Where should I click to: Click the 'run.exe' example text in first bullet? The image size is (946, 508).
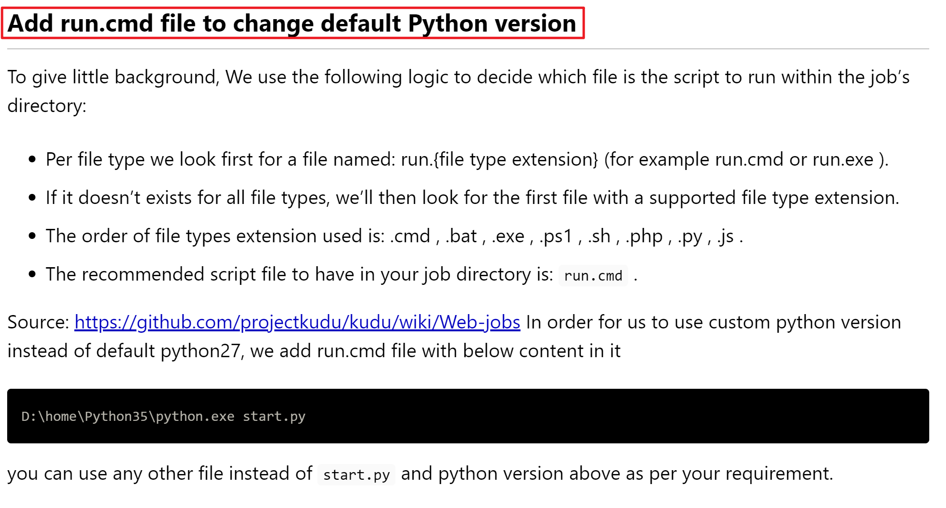pos(843,159)
